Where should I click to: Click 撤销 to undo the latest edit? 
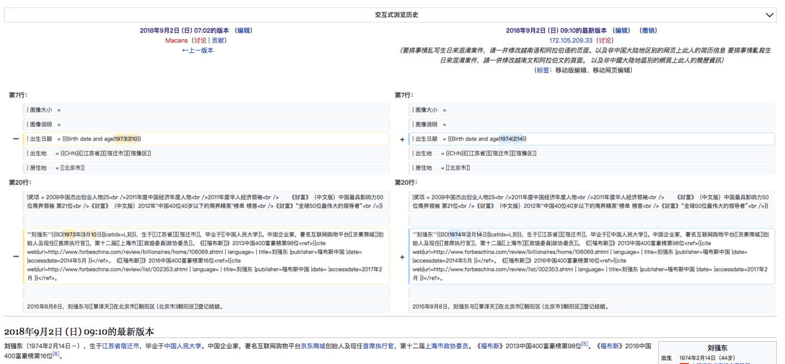(x=648, y=31)
